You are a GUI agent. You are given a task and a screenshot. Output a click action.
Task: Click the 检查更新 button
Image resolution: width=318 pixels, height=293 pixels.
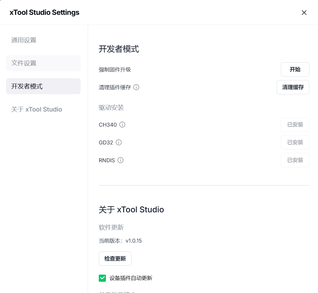[x=115, y=259]
